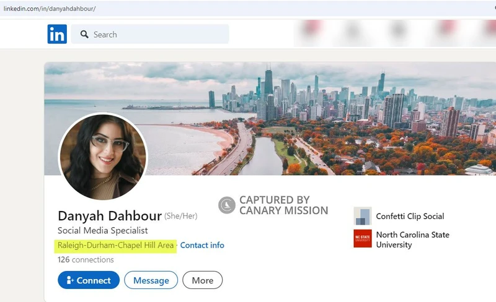Click the 126 connections text
496x302 pixels.
(x=86, y=260)
